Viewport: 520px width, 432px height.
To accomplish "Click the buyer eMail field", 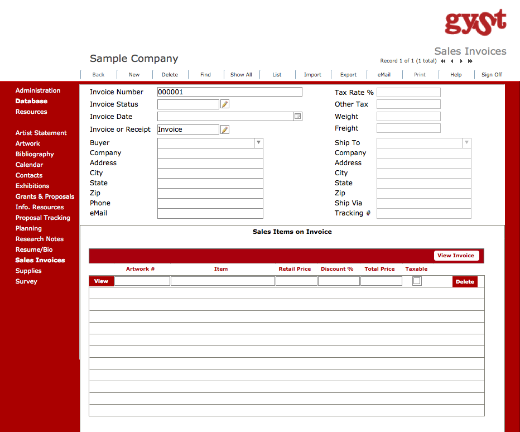I will (210, 213).
